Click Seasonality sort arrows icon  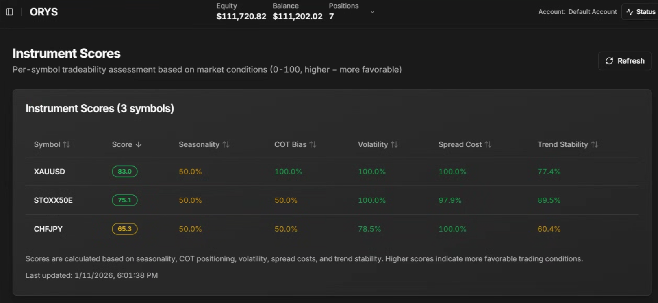(x=226, y=144)
